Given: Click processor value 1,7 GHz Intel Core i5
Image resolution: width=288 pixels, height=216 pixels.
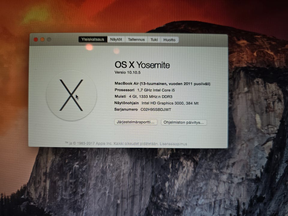Looking at the screenshot, I should (156, 90).
